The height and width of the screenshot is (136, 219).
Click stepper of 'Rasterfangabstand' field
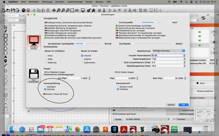coord(184,59)
